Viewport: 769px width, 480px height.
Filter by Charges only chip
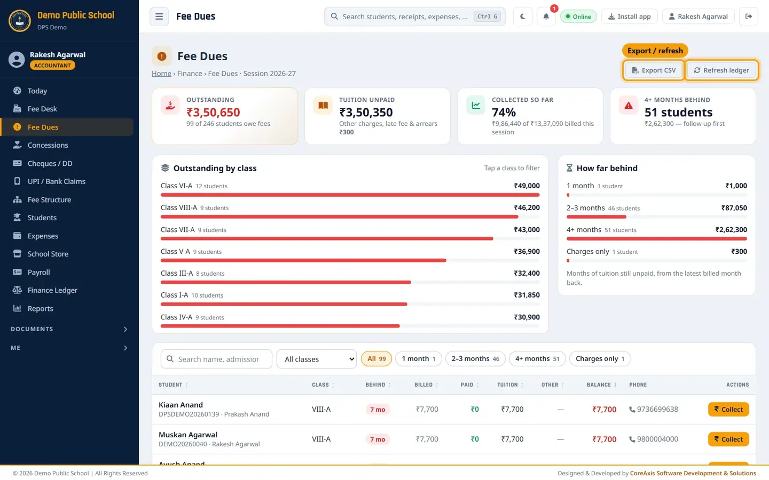600,359
